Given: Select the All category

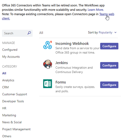Looking at the screenshot, I should click(x=4, y=73).
